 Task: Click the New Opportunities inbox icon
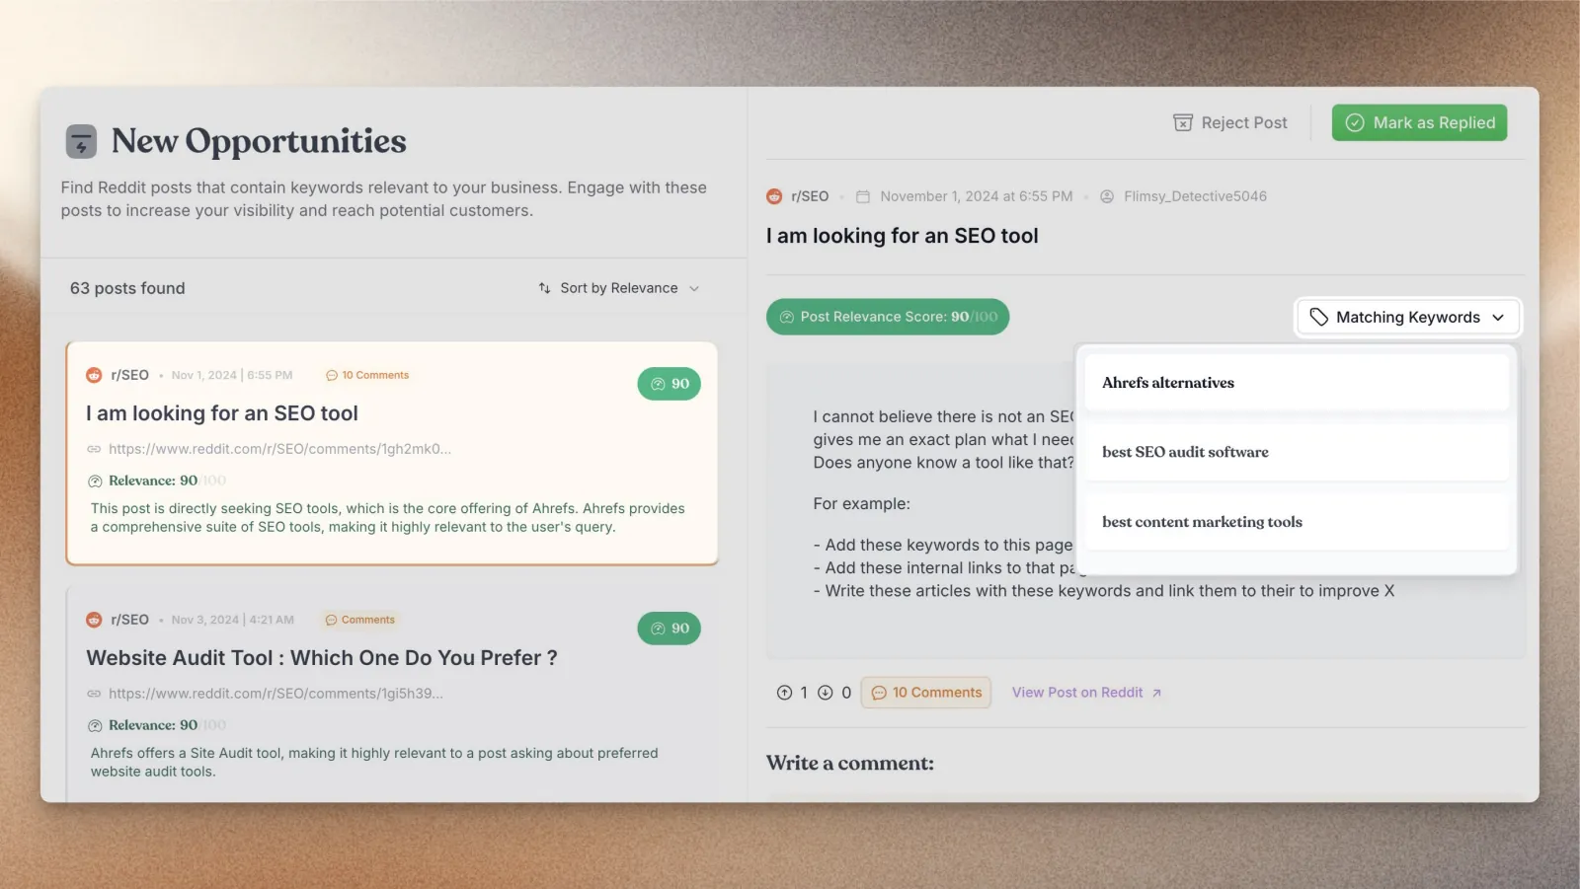tap(81, 141)
